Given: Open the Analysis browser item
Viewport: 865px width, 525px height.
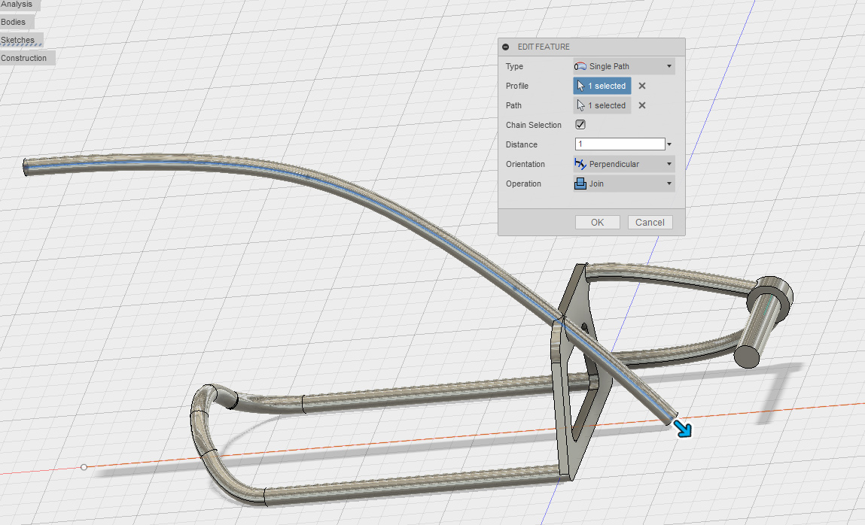Looking at the screenshot, I should (x=17, y=5).
